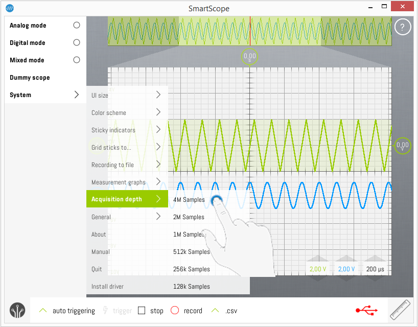Select the horizontal time offset marker at top
Screen dimensions: 418x327
[x=250, y=57]
